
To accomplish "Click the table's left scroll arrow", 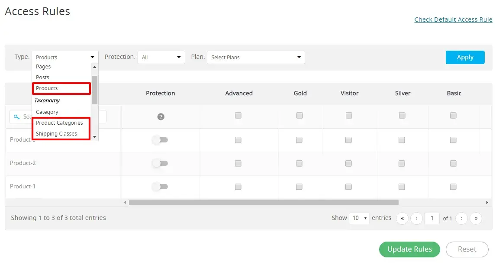I will [x=126, y=202].
